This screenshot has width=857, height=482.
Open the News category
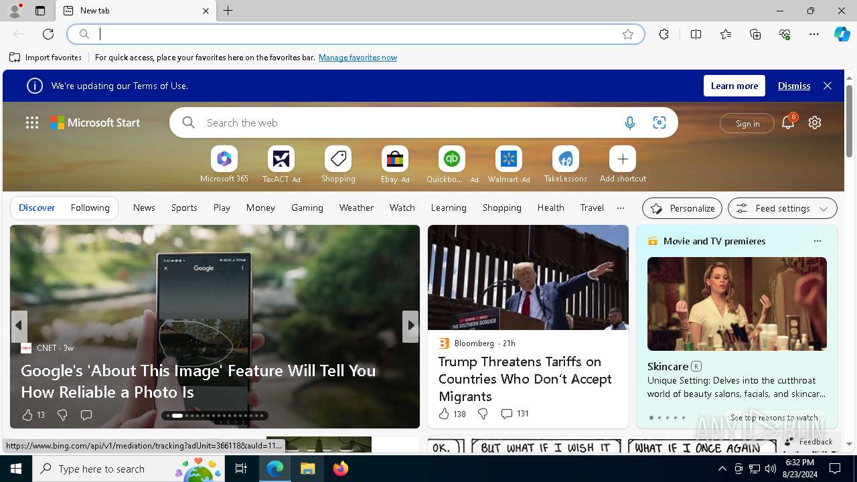(144, 208)
